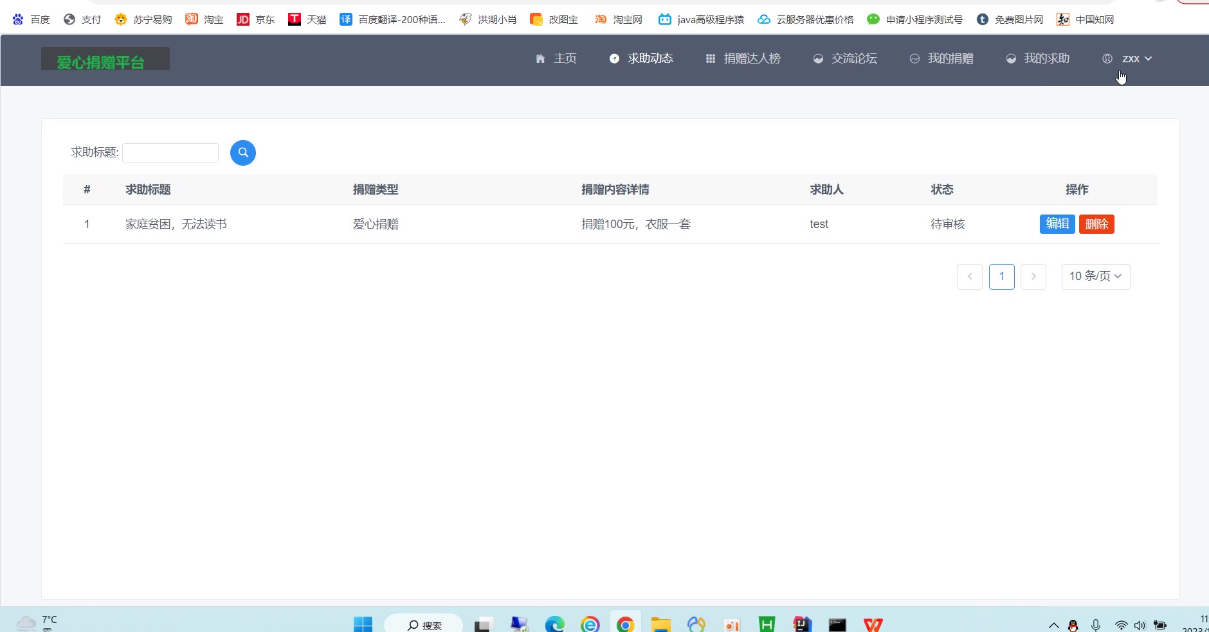Open the 交流论坛 navigation item

point(845,58)
